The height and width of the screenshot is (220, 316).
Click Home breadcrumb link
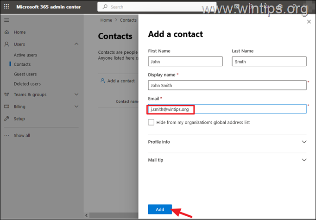pyautogui.click(x=106, y=20)
